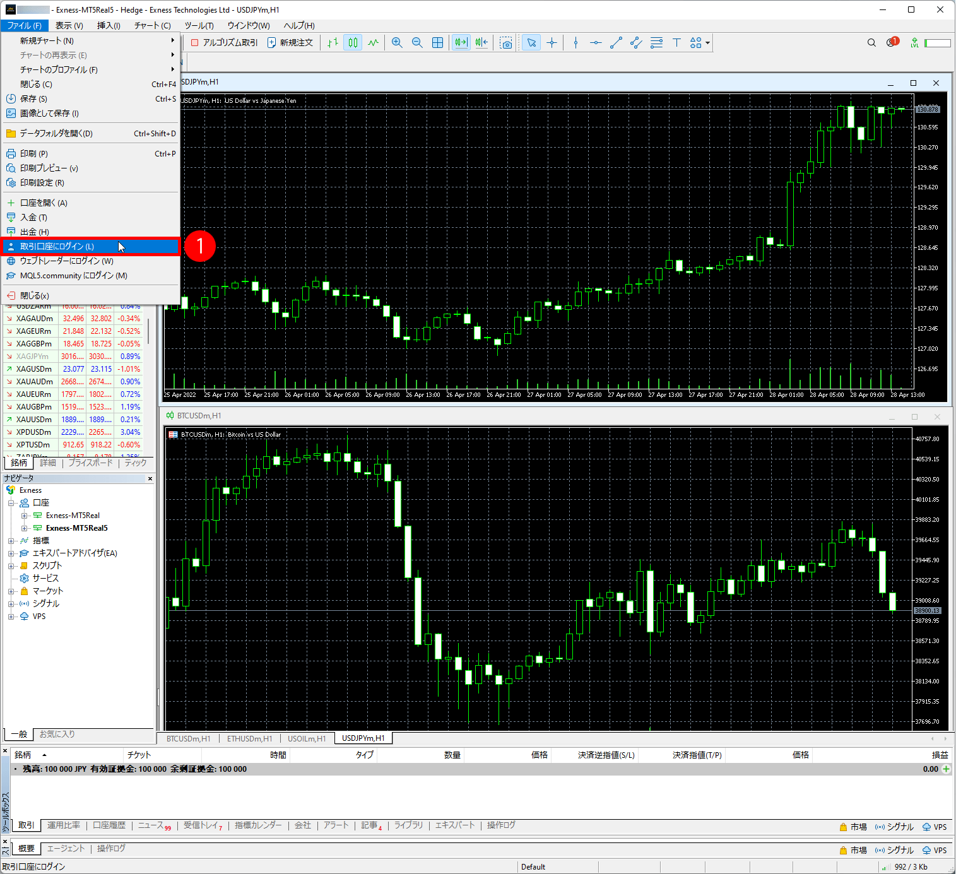Image resolution: width=956 pixels, height=874 pixels.
Task: Toggle the アルゴリズム取引 algo trading button
Action: (x=225, y=43)
